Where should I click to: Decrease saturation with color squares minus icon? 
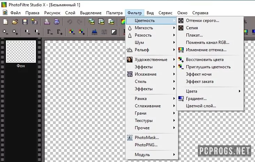[72, 32]
